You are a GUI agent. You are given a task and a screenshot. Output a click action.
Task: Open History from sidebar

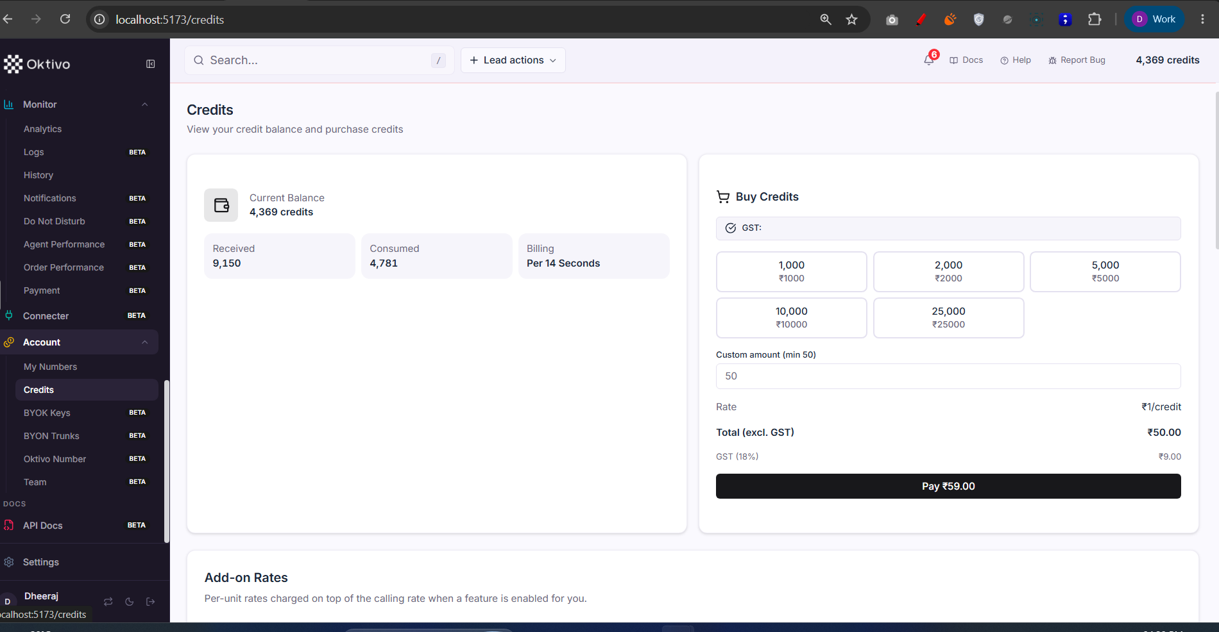click(38, 175)
